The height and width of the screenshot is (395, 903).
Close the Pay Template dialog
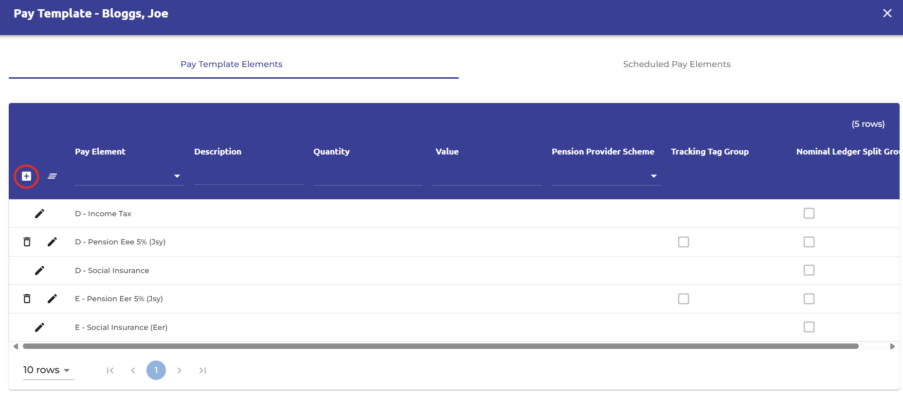pos(887,13)
